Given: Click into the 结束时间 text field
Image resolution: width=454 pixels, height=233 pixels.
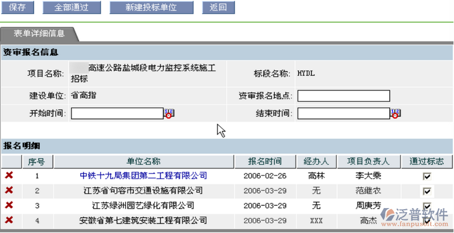Looking at the screenshot, I should pos(343,113).
